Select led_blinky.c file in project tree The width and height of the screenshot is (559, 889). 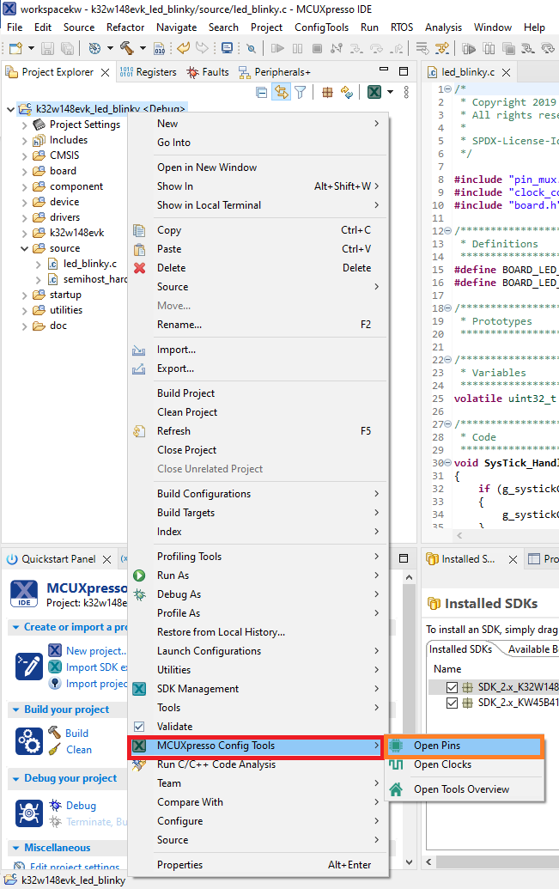[89, 264]
